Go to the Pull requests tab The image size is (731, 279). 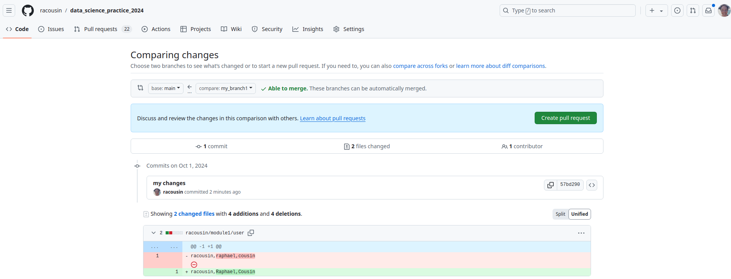click(100, 29)
